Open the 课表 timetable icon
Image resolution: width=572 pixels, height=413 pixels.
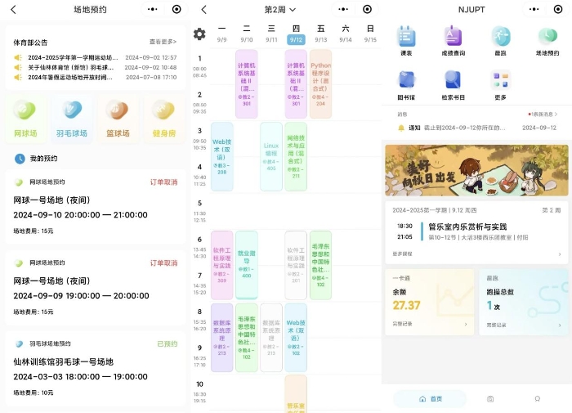pyautogui.click(x=406, y=38)
